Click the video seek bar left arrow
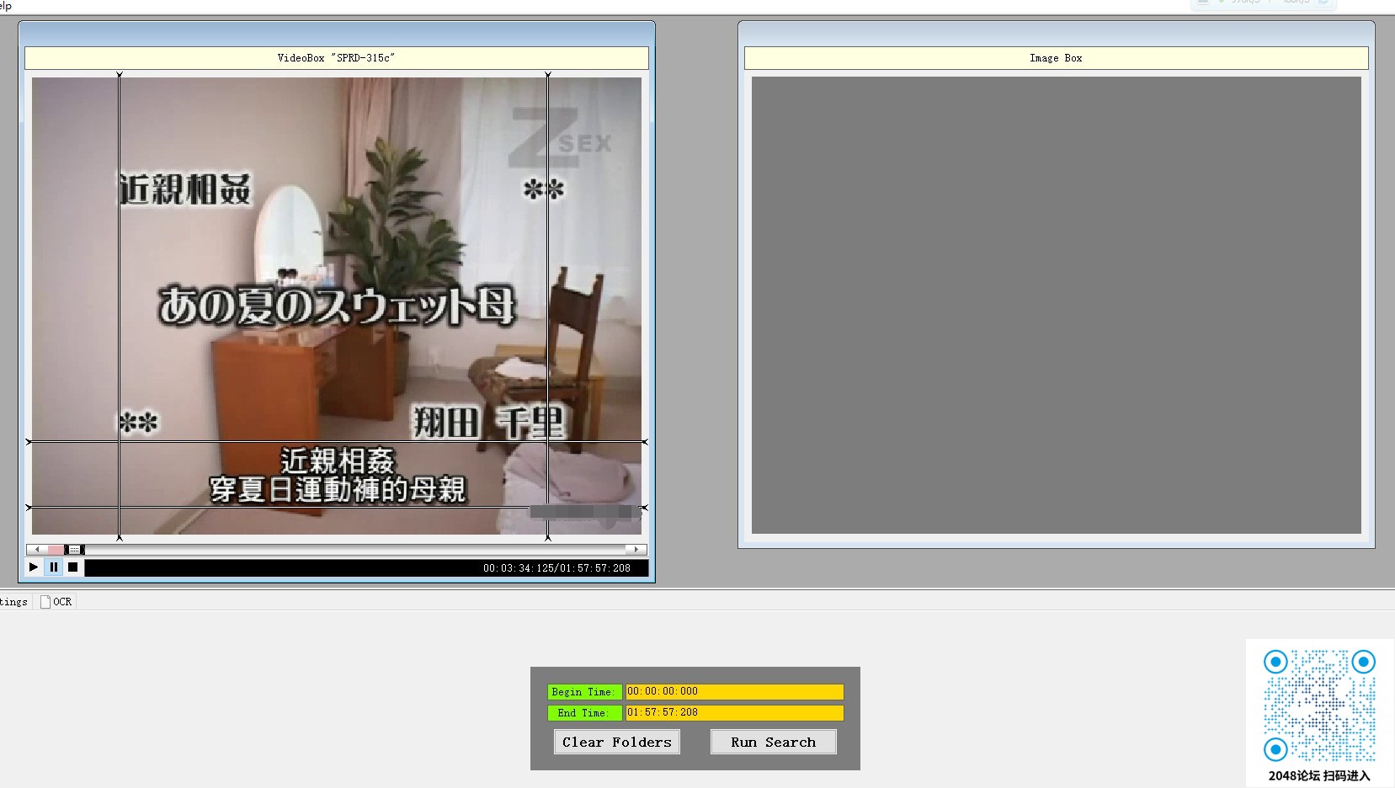The image size is (1395, 788). click(36, 550)
